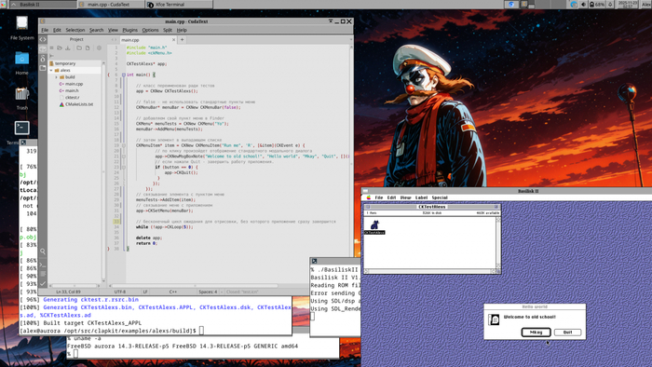Open CudaText Help menu

pos(182,30)
